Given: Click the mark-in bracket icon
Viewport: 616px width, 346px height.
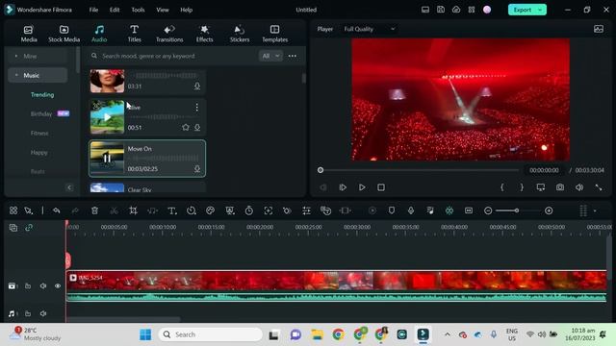Looking at the screenshot, I should (x=502, y=187).
